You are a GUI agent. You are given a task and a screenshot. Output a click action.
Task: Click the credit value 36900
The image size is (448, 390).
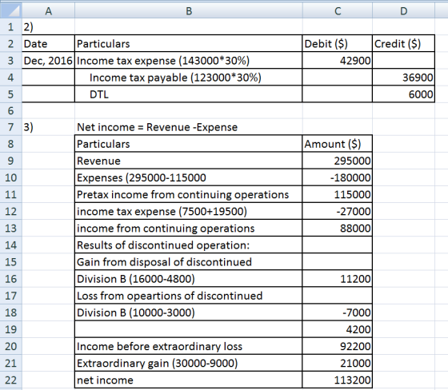[403, 78]
